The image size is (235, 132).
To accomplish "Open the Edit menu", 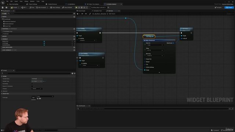I will [11, 1].
